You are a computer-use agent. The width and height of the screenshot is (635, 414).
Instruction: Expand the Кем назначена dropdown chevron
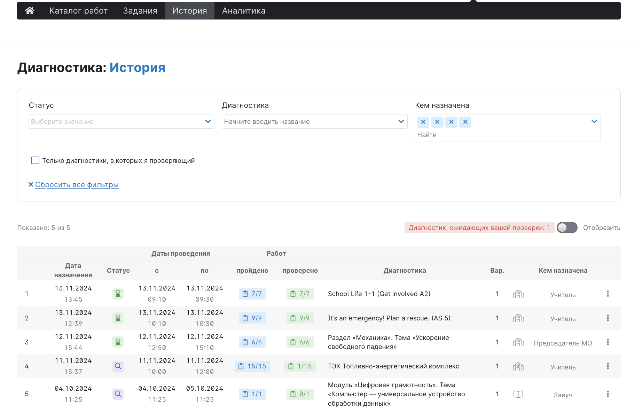coord(594,121)
